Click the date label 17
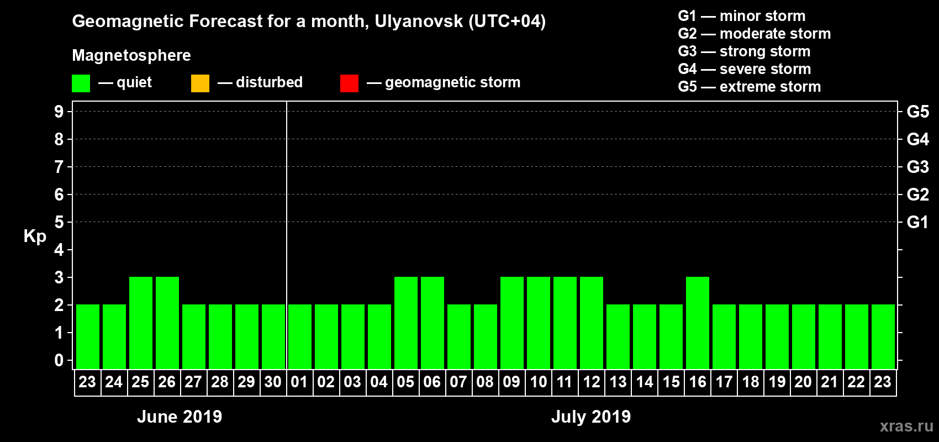This screenshot has width=939, height=442. click(724, 382)
